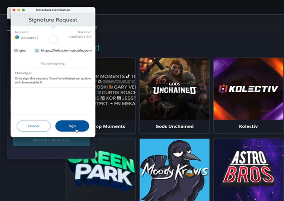Click the 'Only sign this request' message text
This screenshot has height=201, width=284.
(53, 80)
